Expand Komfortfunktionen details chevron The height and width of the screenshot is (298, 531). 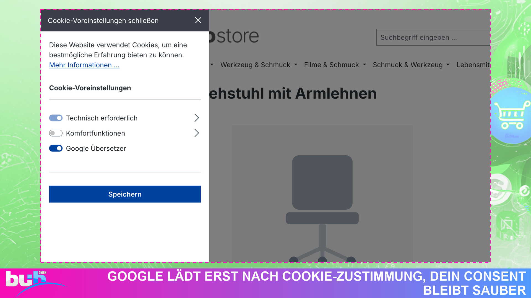196,133
